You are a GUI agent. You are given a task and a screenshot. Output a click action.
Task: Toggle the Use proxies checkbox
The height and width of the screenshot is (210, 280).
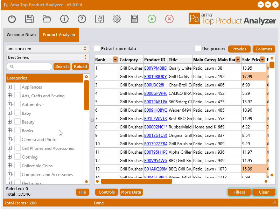click(x=198, y=48)
